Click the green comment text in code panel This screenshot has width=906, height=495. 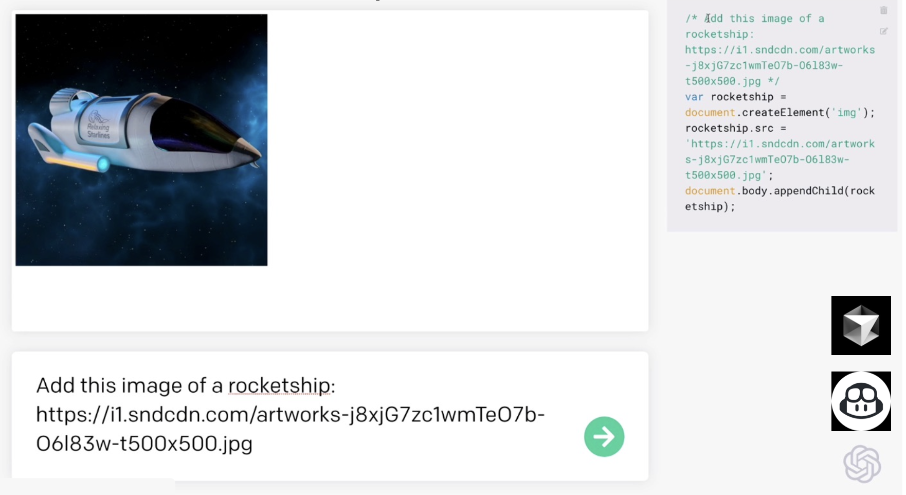pos(780,50)
